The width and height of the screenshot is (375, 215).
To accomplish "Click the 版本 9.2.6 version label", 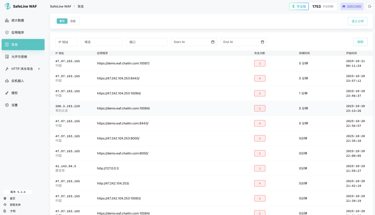I will click(x=18, y=192).
